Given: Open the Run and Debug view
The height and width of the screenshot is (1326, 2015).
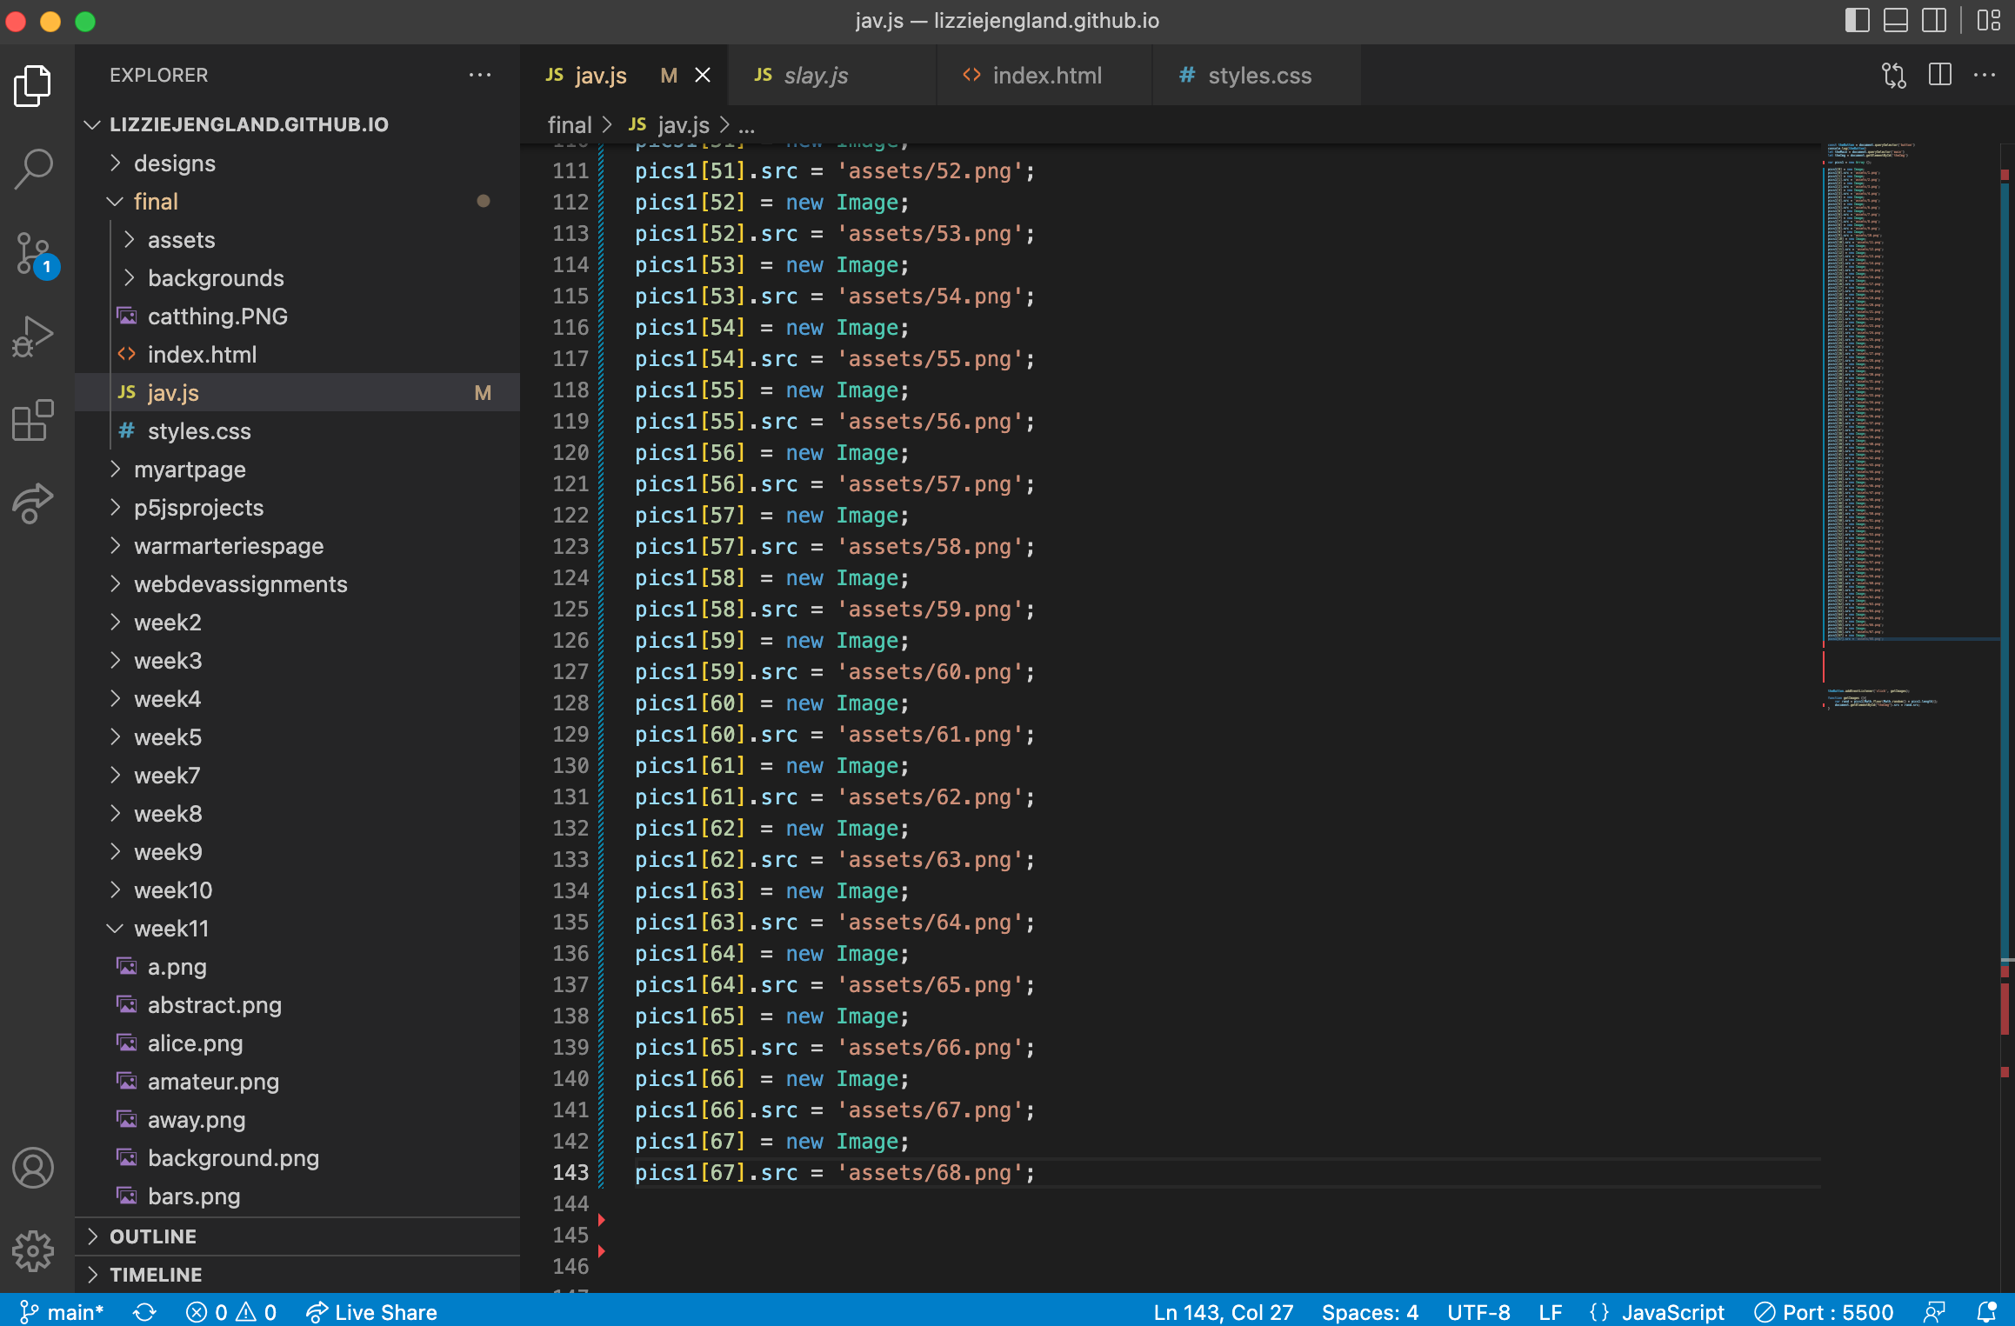Looking at the screenshot, I should point(33,336).
